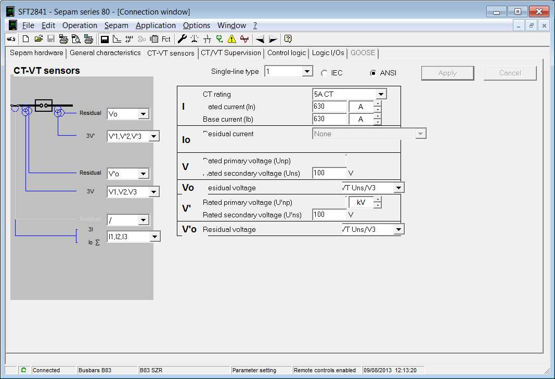Go forward with the right arrow icon
The height and width of the screenshot is (379, 555).
273,40
